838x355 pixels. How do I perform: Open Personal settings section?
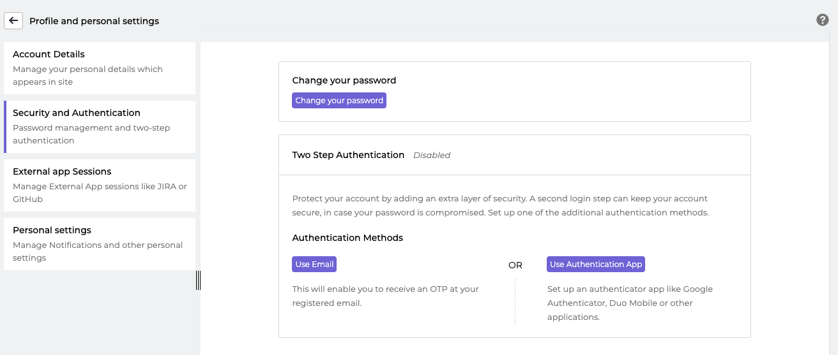point(100,244)
